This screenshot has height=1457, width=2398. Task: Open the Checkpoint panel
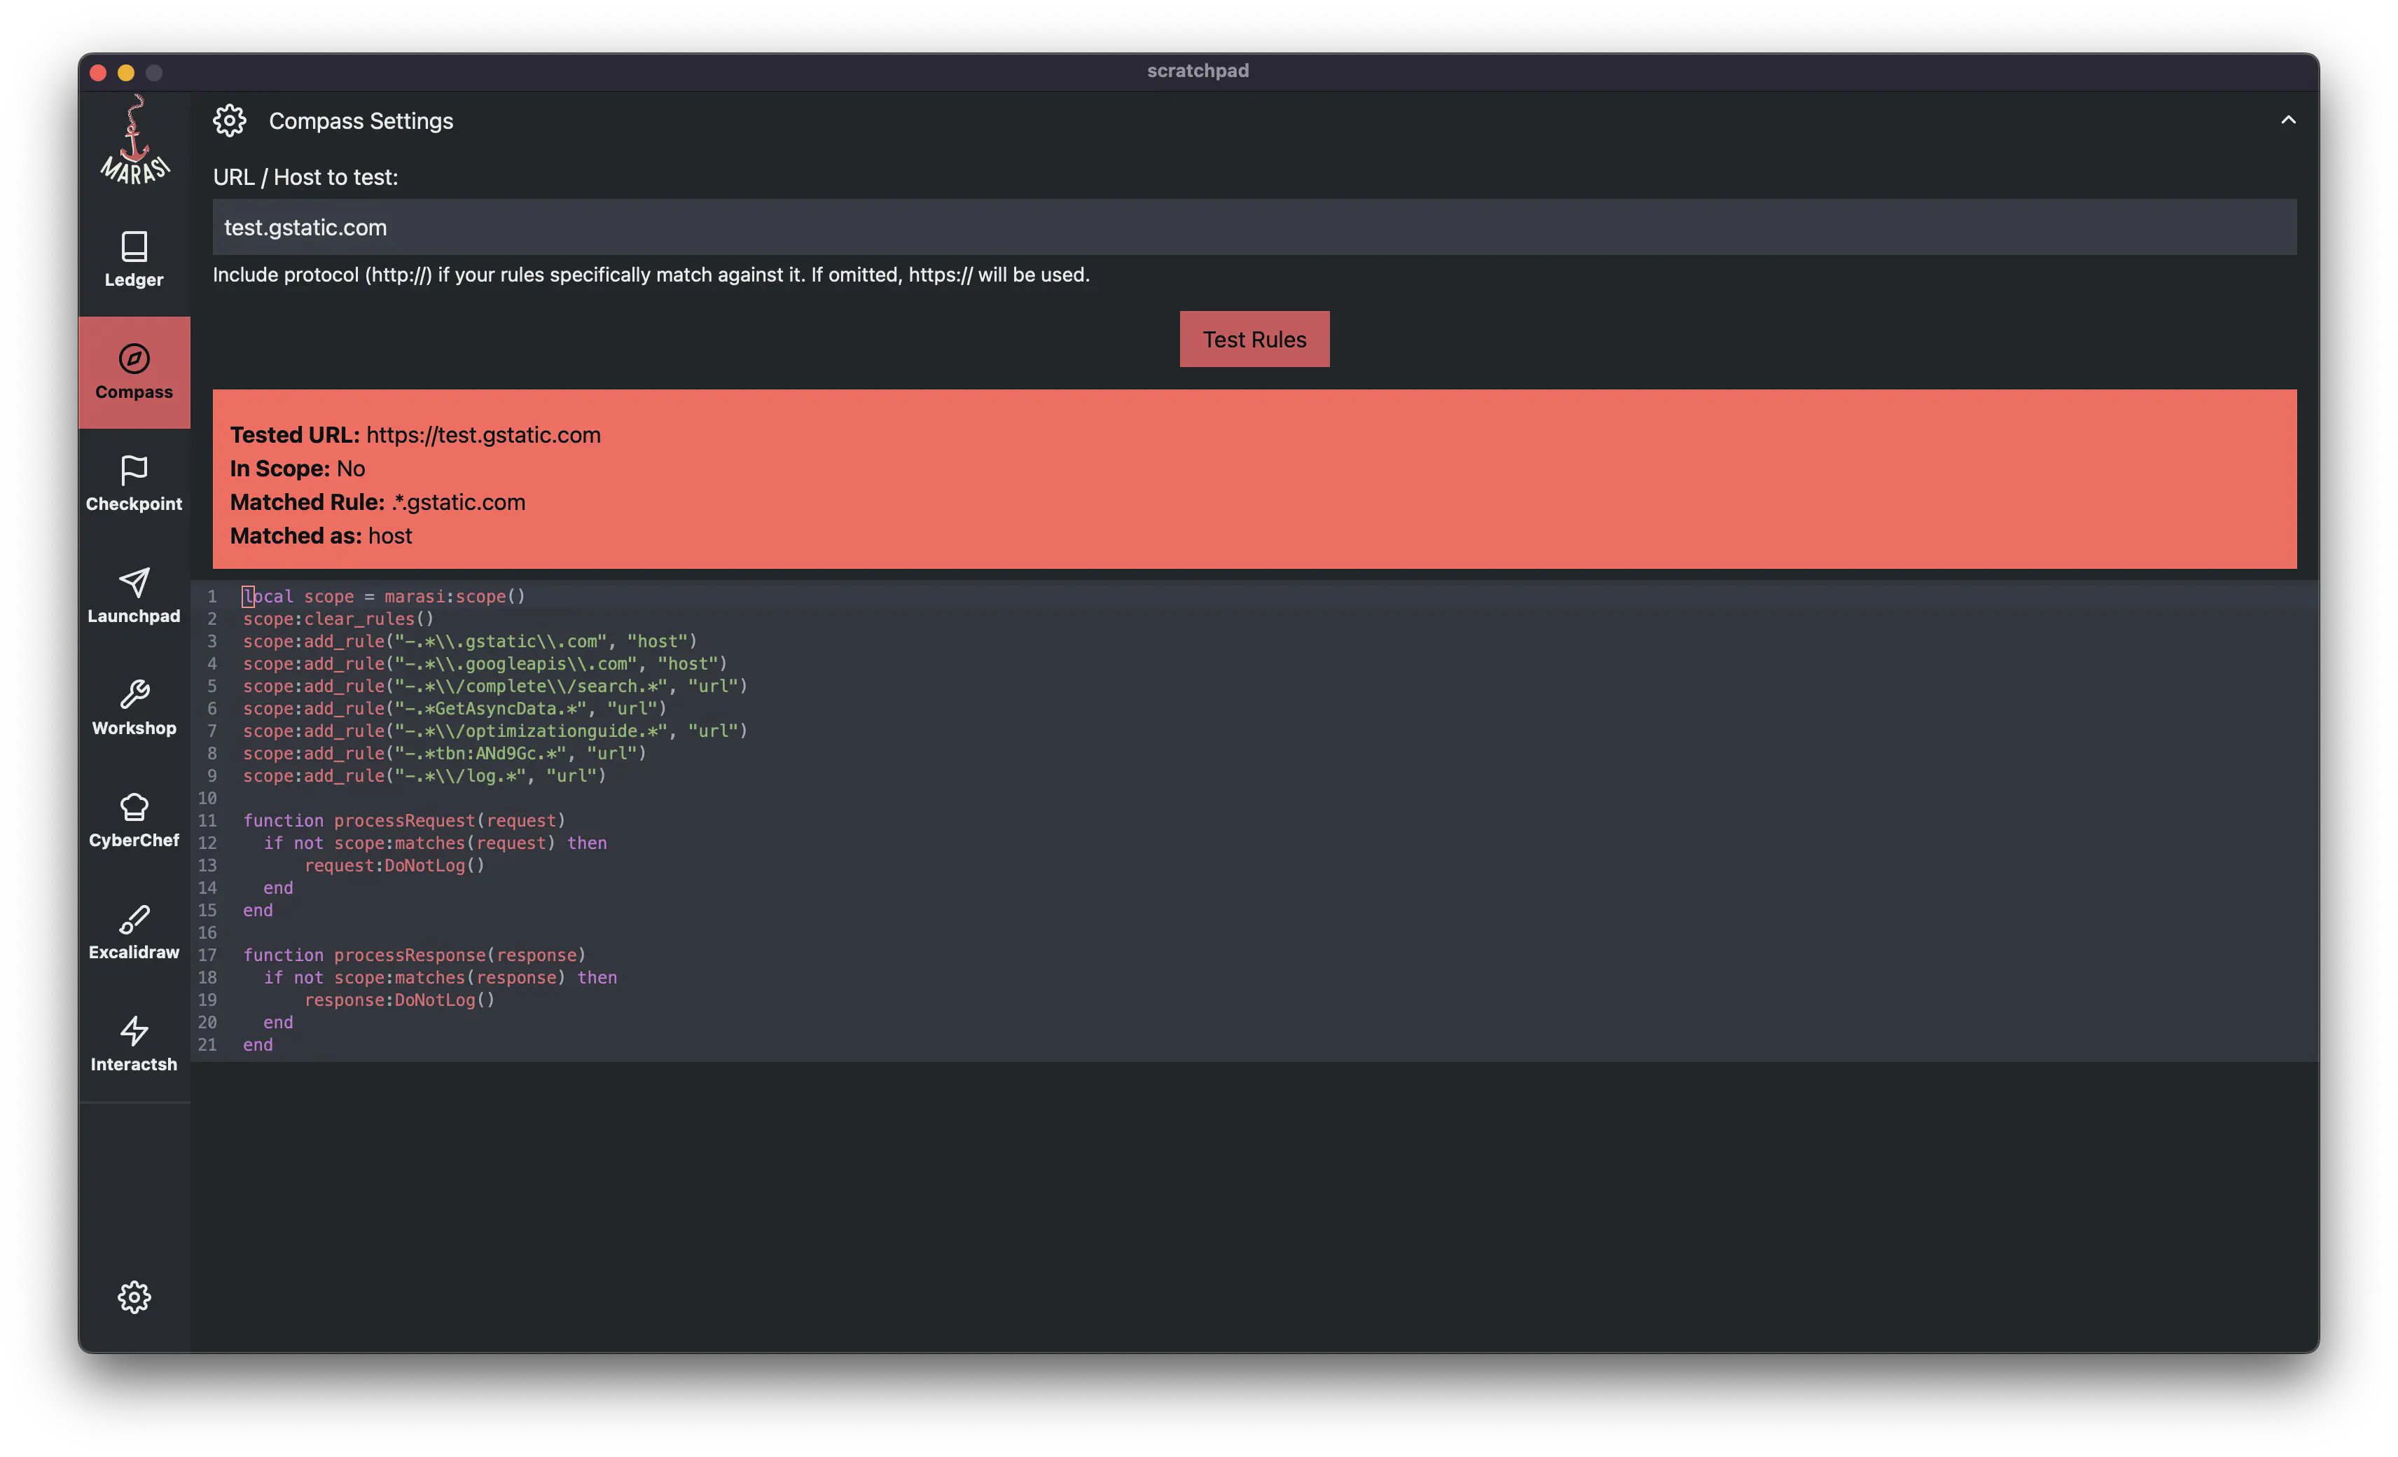pyautogui.click(x=133, y=484)
